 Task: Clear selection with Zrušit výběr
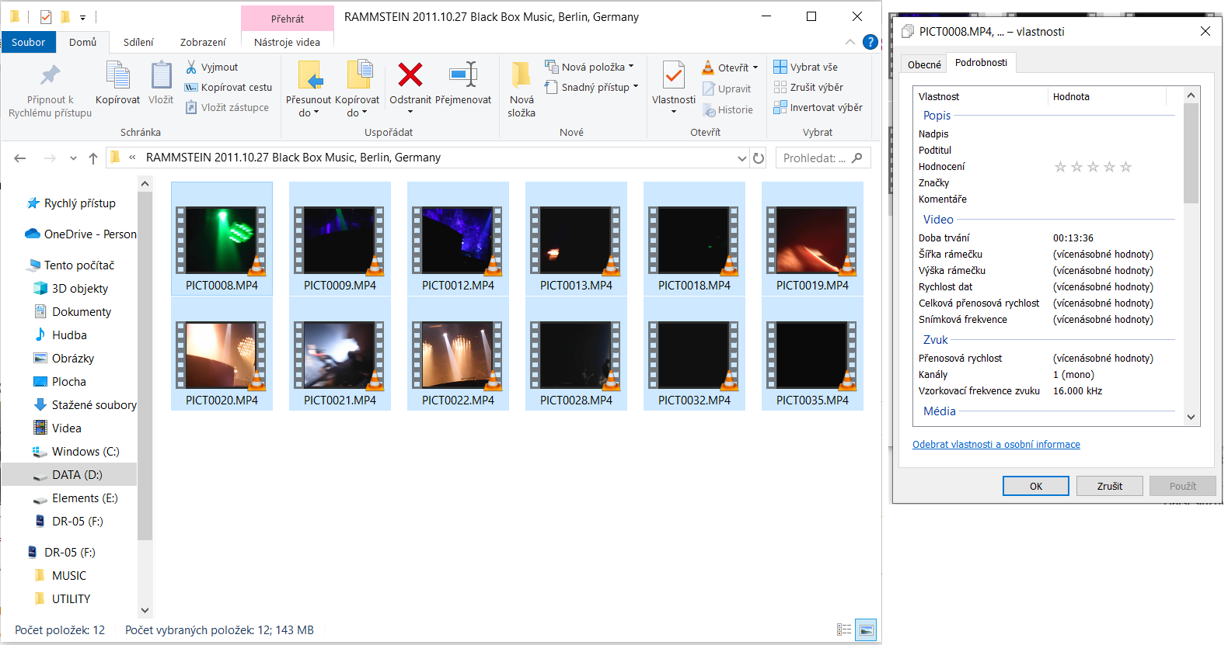(808, 88)
